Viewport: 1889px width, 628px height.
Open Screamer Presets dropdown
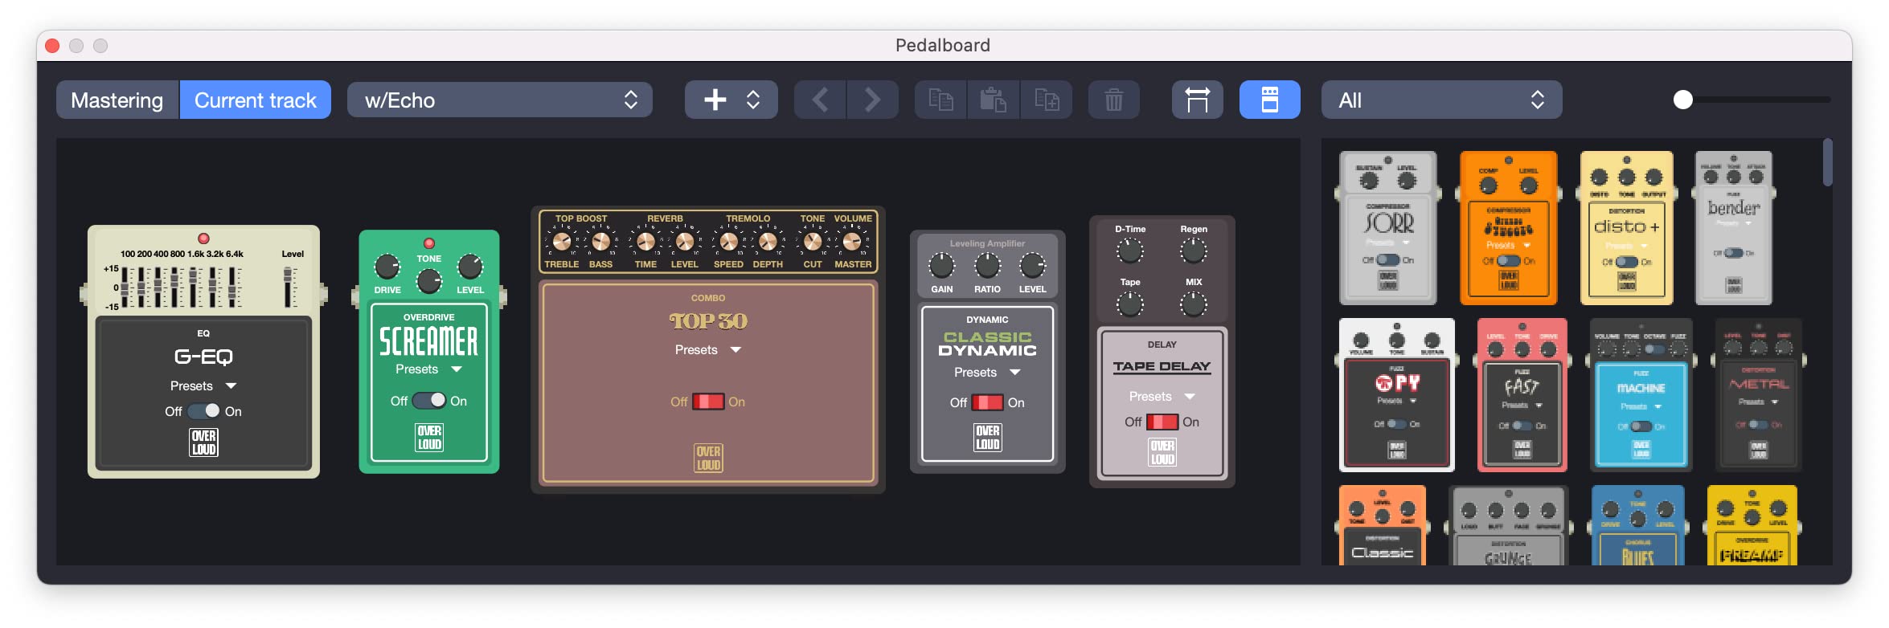point(429,369)
